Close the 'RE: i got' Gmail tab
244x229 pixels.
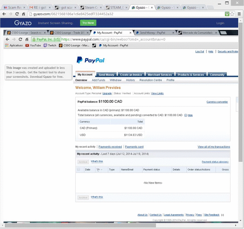pyautogui.click(x=50, y=8)
